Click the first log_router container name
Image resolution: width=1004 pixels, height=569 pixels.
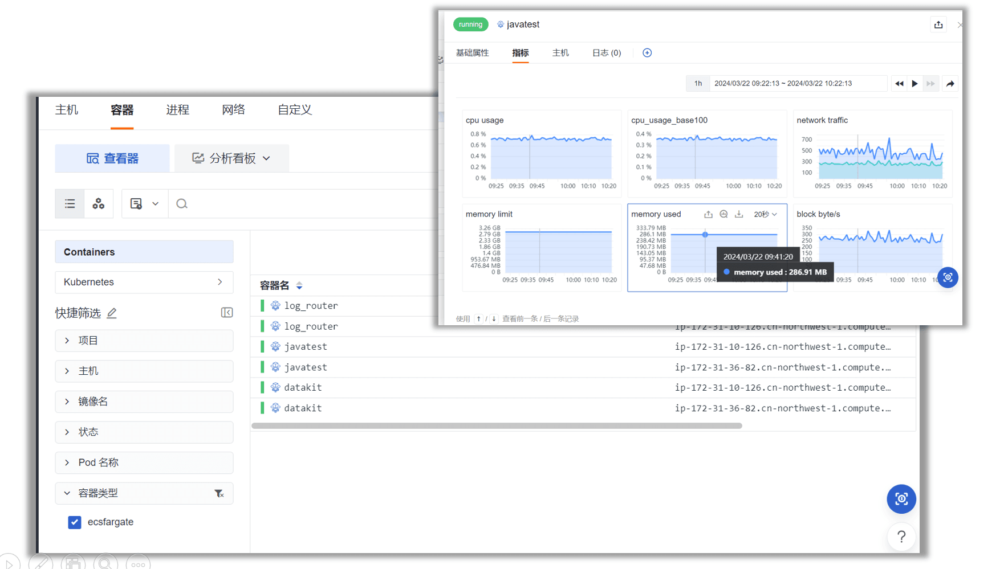pos(311,306)
